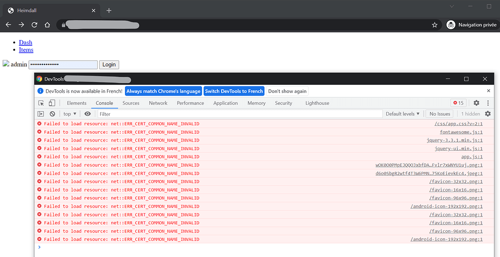Go to the browser home page icon
This screenshot has height=257, width=500.
click(x=47, y=25)
